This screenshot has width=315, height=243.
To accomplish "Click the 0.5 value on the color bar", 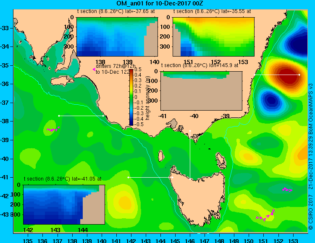I will pos(138,70).
